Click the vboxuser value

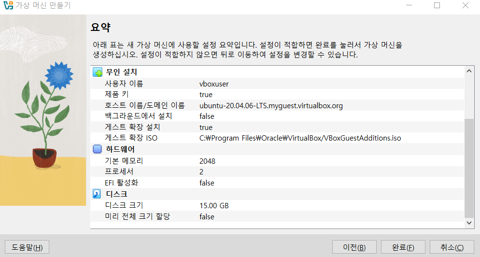[x=214, y=84]
